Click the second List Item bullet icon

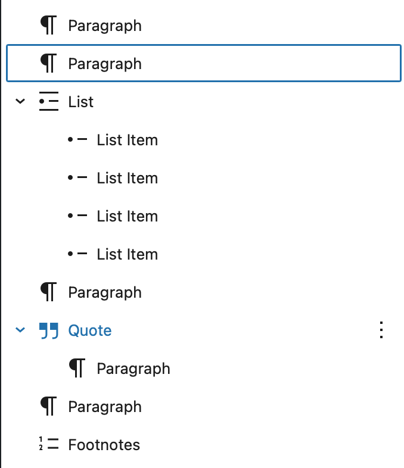[77, 178]
